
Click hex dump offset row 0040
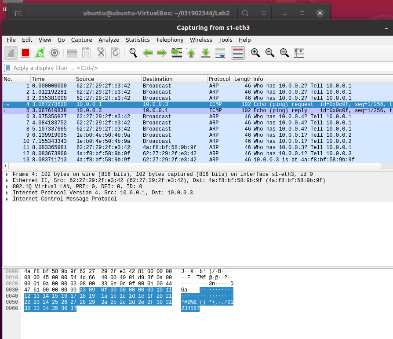[12, 296]
